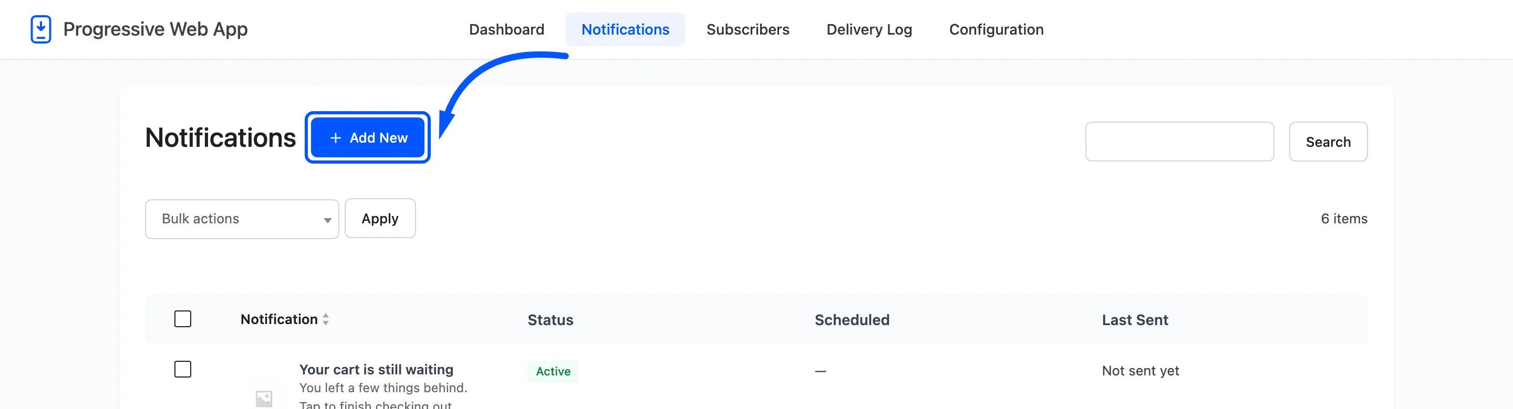Click the cart notification image placeholder
The image size is (1513, 409).
click(x=264, y=399)
